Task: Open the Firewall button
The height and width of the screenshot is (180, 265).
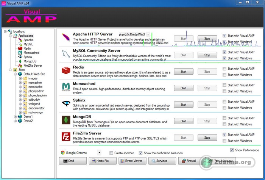Action: point(192,161)
